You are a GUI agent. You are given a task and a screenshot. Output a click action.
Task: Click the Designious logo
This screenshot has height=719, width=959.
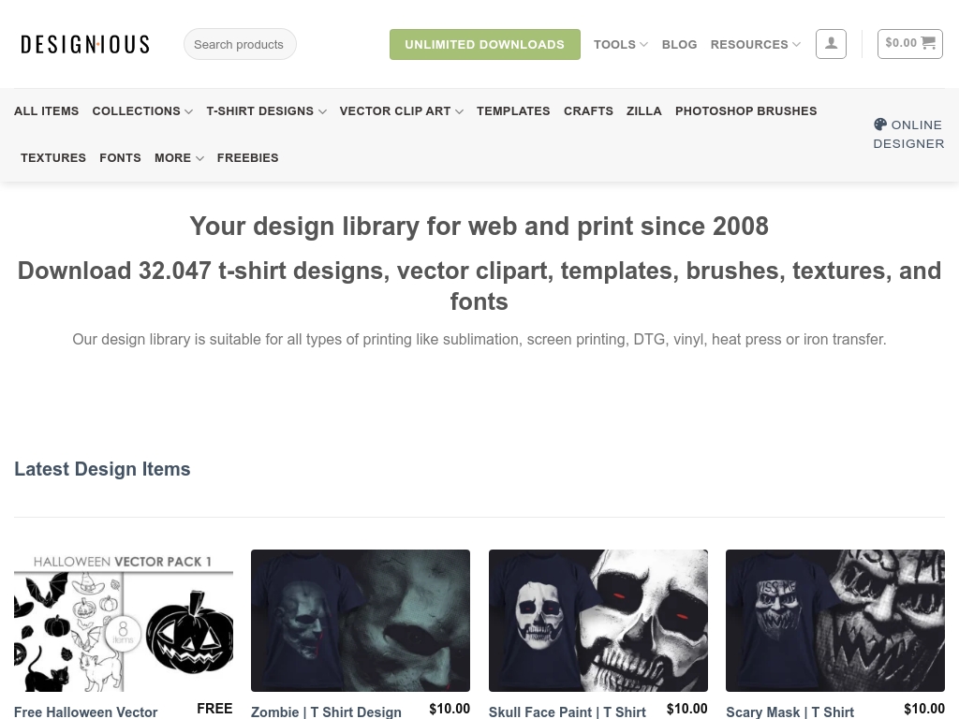(x=85, y=45)
